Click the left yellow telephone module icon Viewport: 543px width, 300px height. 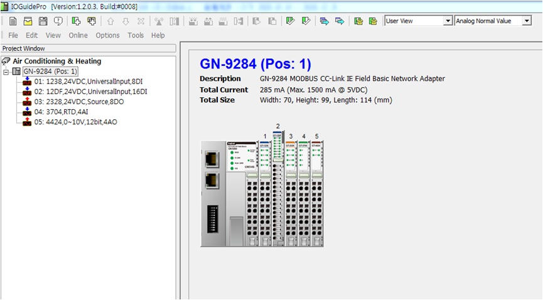click(x=358, y=21)
